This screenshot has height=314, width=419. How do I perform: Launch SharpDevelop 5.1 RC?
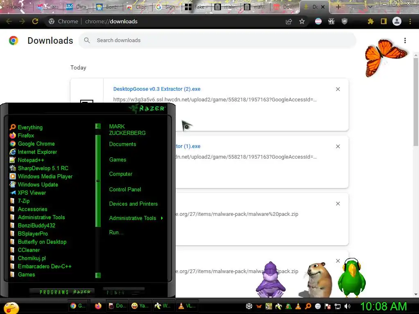(x=39, y=168)
